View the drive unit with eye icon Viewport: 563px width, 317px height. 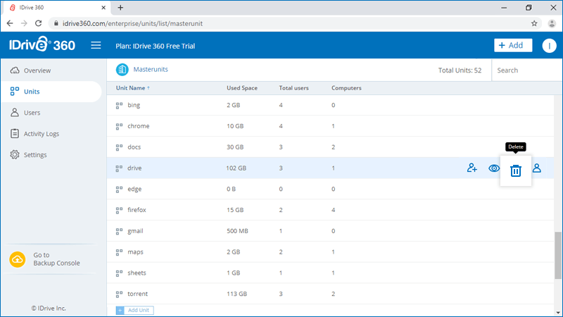[494, 168]
